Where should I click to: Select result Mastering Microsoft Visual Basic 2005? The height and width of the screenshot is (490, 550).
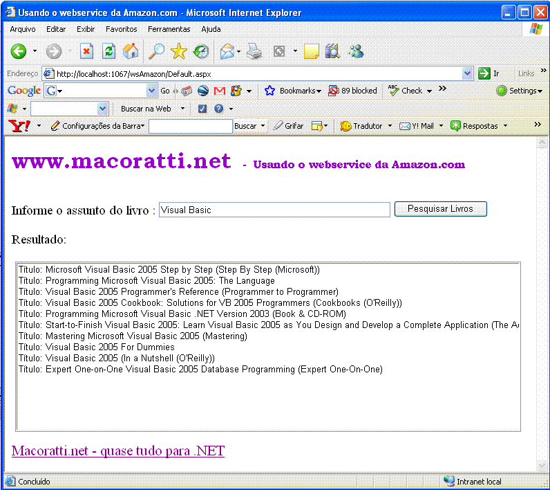click(x=133, y=336)
